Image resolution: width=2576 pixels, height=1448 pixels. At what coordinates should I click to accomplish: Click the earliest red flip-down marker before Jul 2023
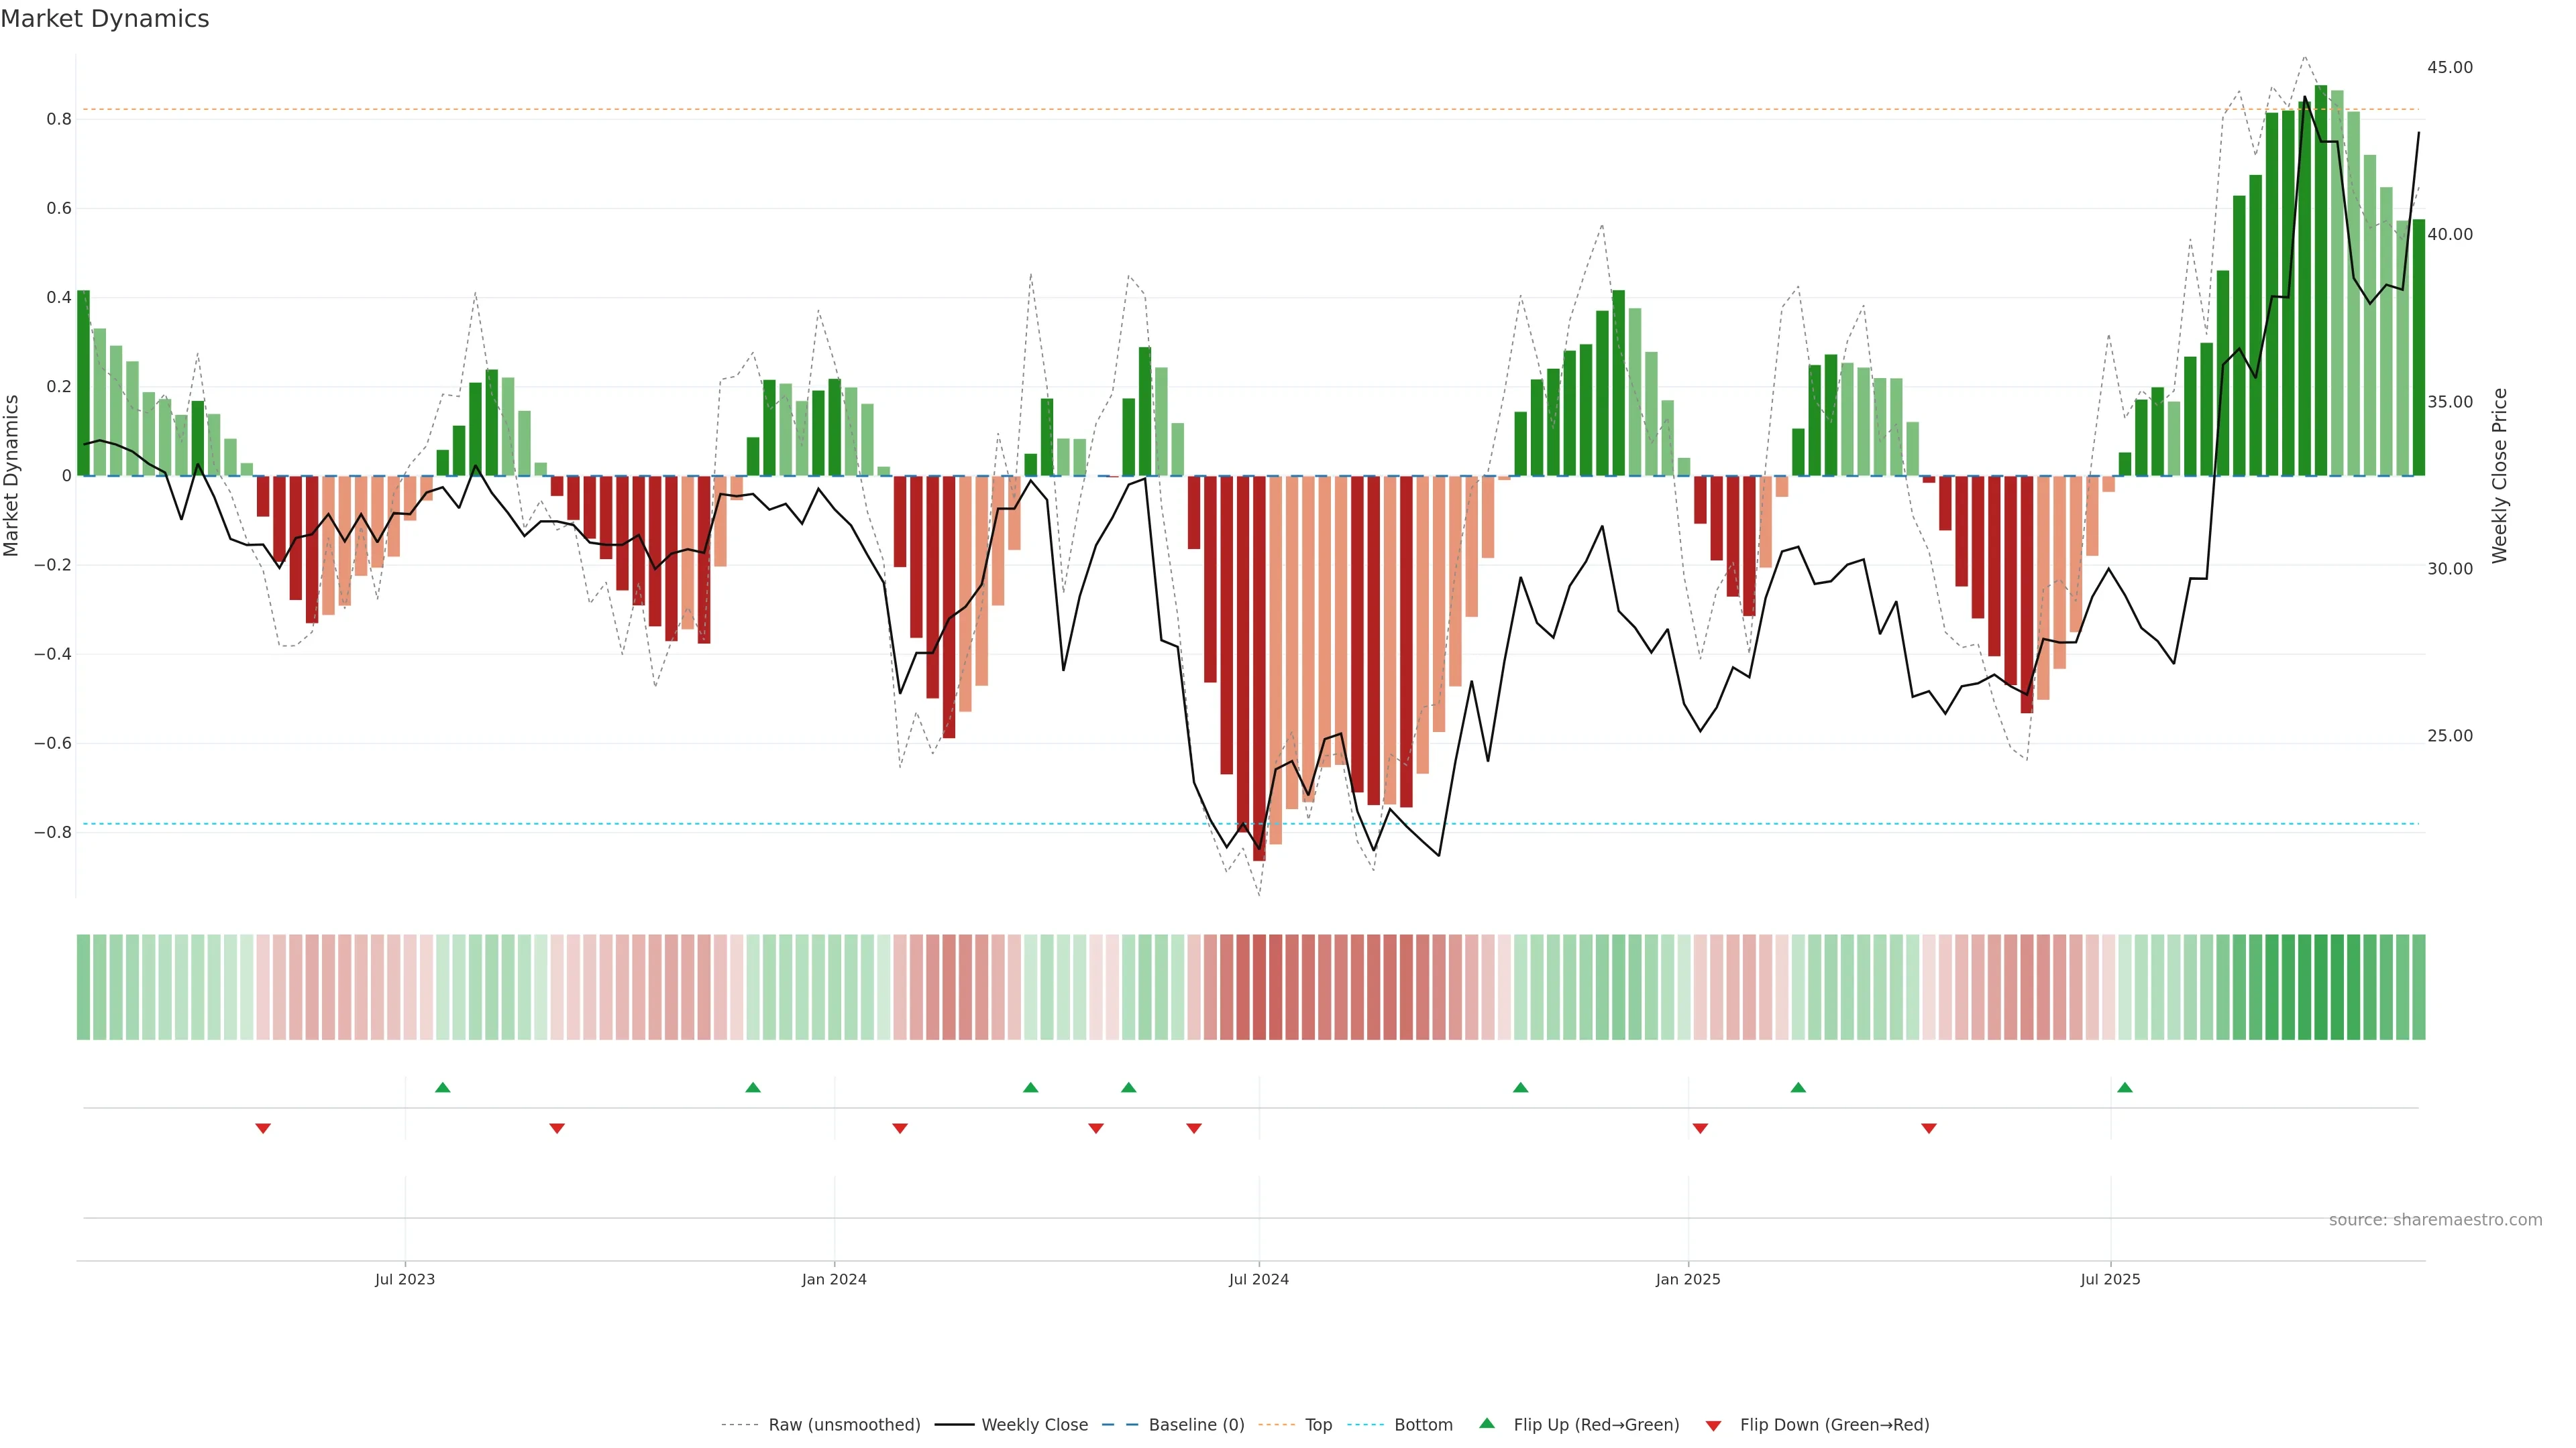pyautogui.click(x=263, y=1128)
